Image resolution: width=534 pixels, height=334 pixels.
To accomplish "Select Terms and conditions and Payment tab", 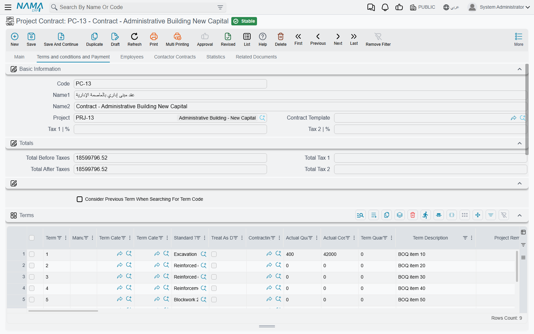I will 73,57.
